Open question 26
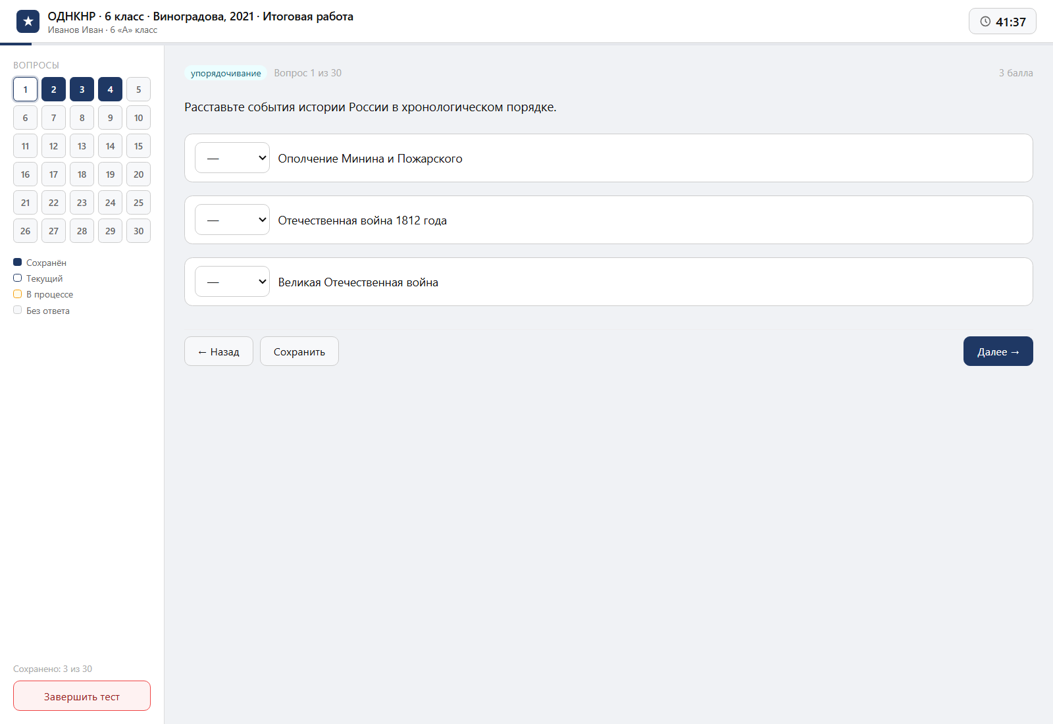Image resolution: width=1053 pixels, height=724 pixels. (25, 231)
